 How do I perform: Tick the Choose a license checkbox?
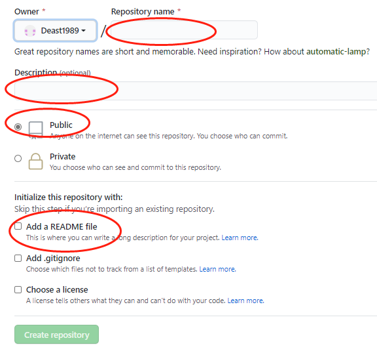tap(18, 289)
